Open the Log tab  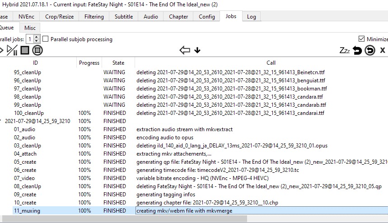(x=251, y=17)
